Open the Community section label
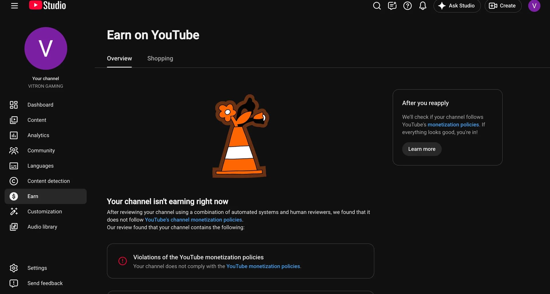Image resolution: width=550 pixels, height=294 pixels. [x=41, y=150]
